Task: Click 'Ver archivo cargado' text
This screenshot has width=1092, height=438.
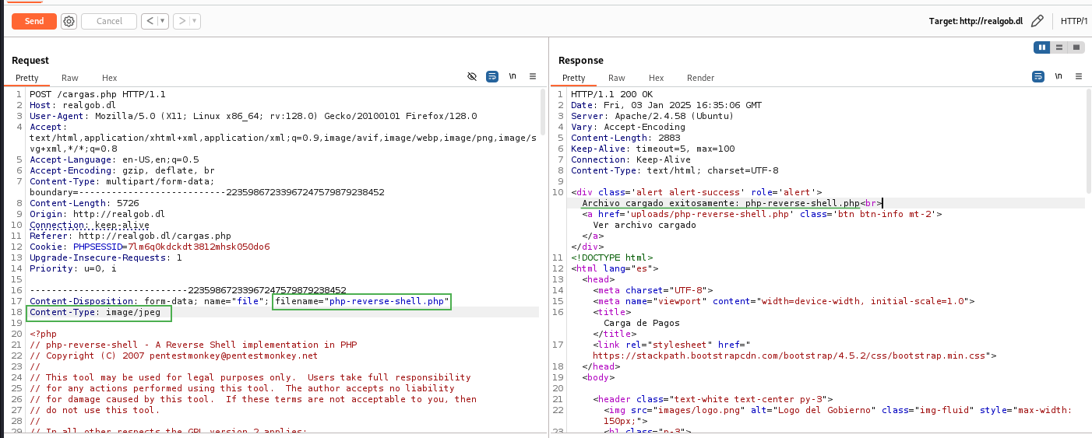Action: (644, 225)
